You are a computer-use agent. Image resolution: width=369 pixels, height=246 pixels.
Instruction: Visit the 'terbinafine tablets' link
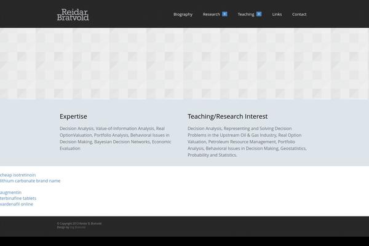coord(18,199)
